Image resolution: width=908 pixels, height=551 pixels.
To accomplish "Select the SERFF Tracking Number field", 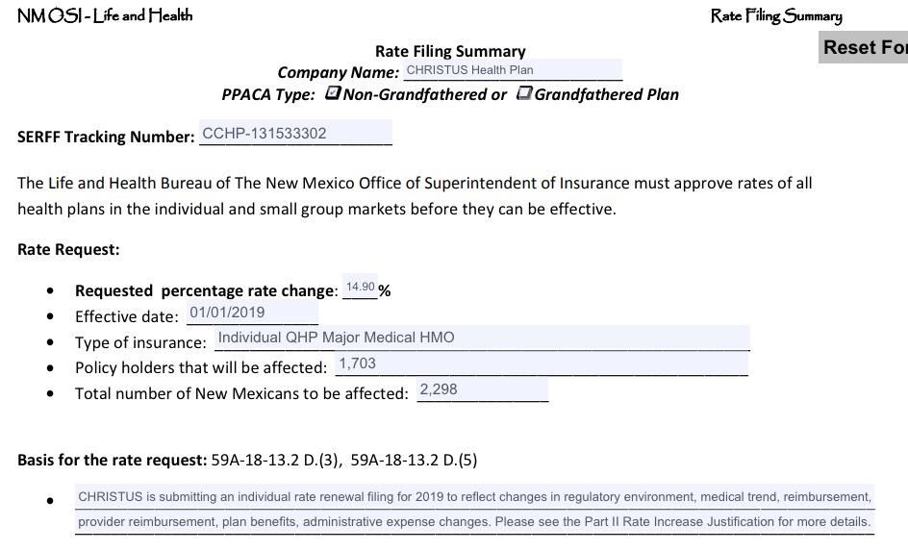I will [295, 134].
